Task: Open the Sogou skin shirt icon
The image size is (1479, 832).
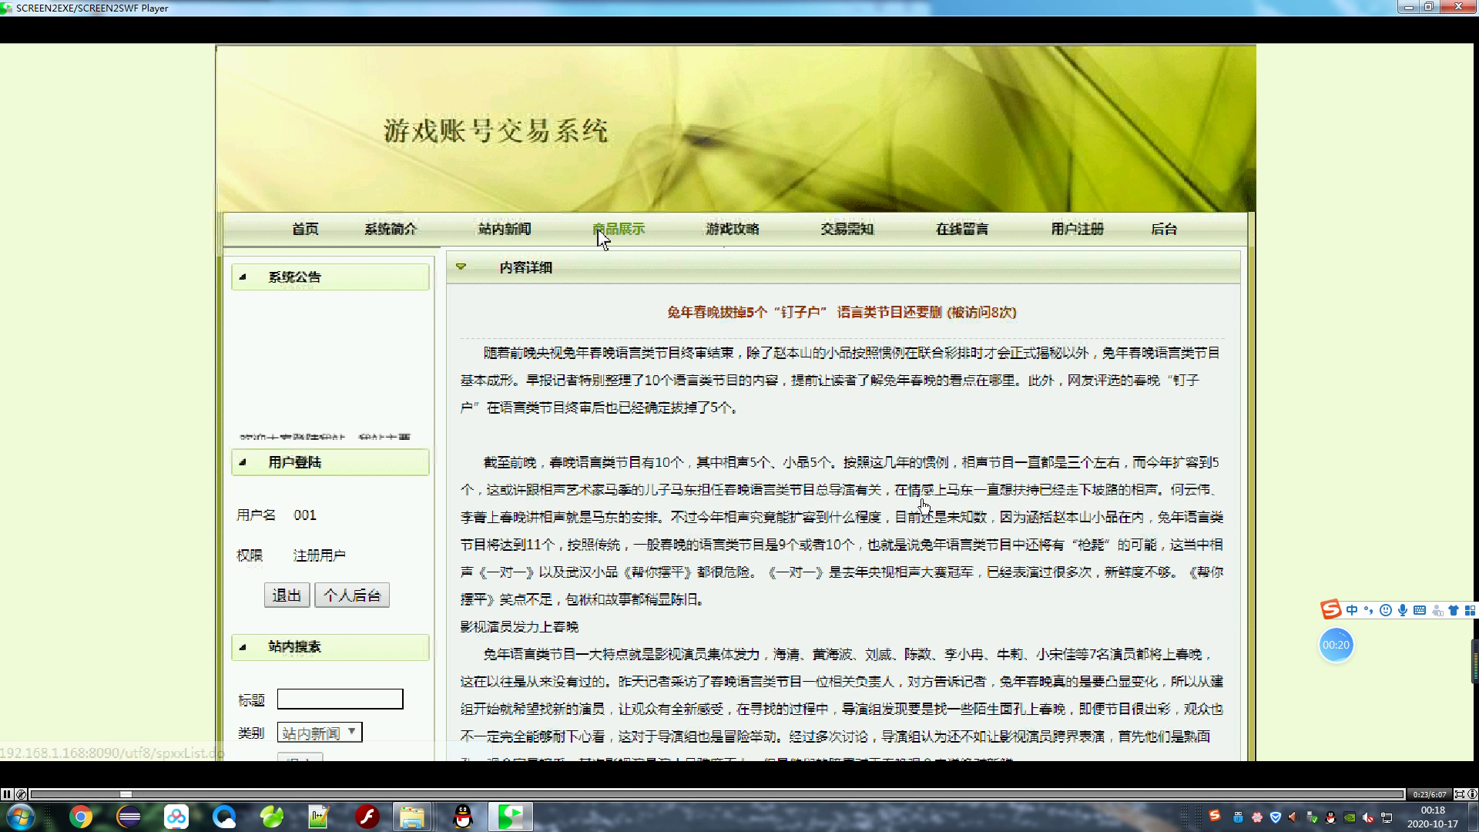Action: (1454, 610)
